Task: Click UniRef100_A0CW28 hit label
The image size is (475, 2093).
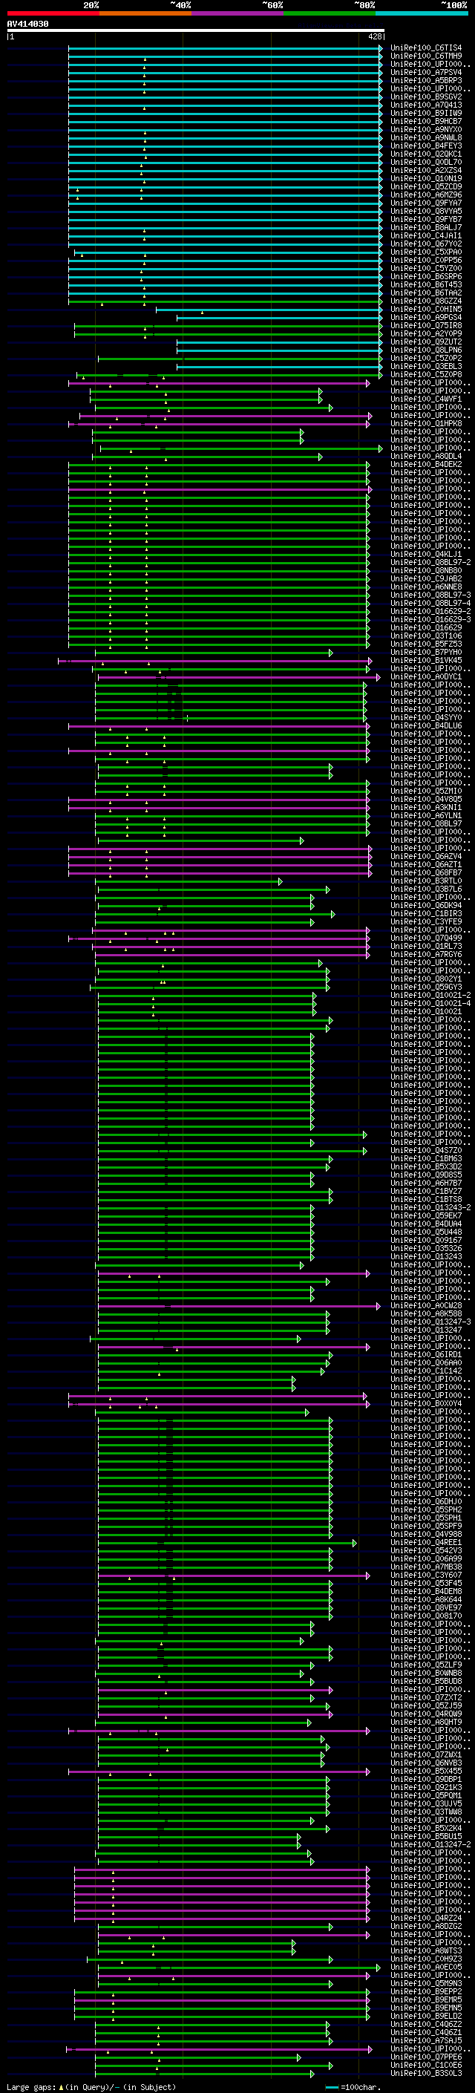Action: [x=426, y=1306]
